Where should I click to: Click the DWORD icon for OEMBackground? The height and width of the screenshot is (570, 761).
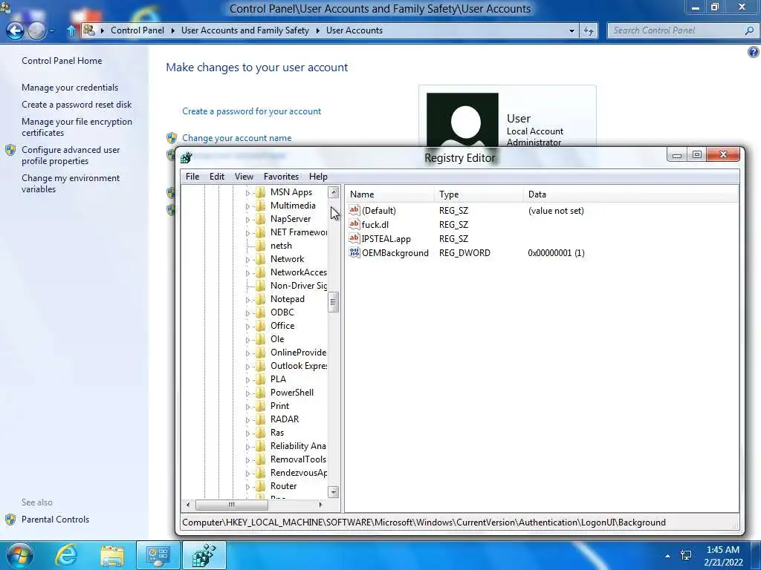click(x=354, y=252)
